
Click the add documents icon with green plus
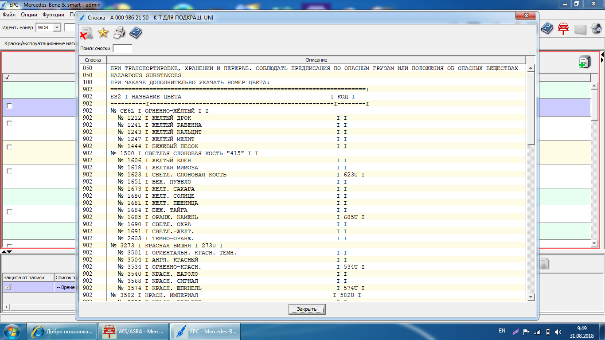585,62
